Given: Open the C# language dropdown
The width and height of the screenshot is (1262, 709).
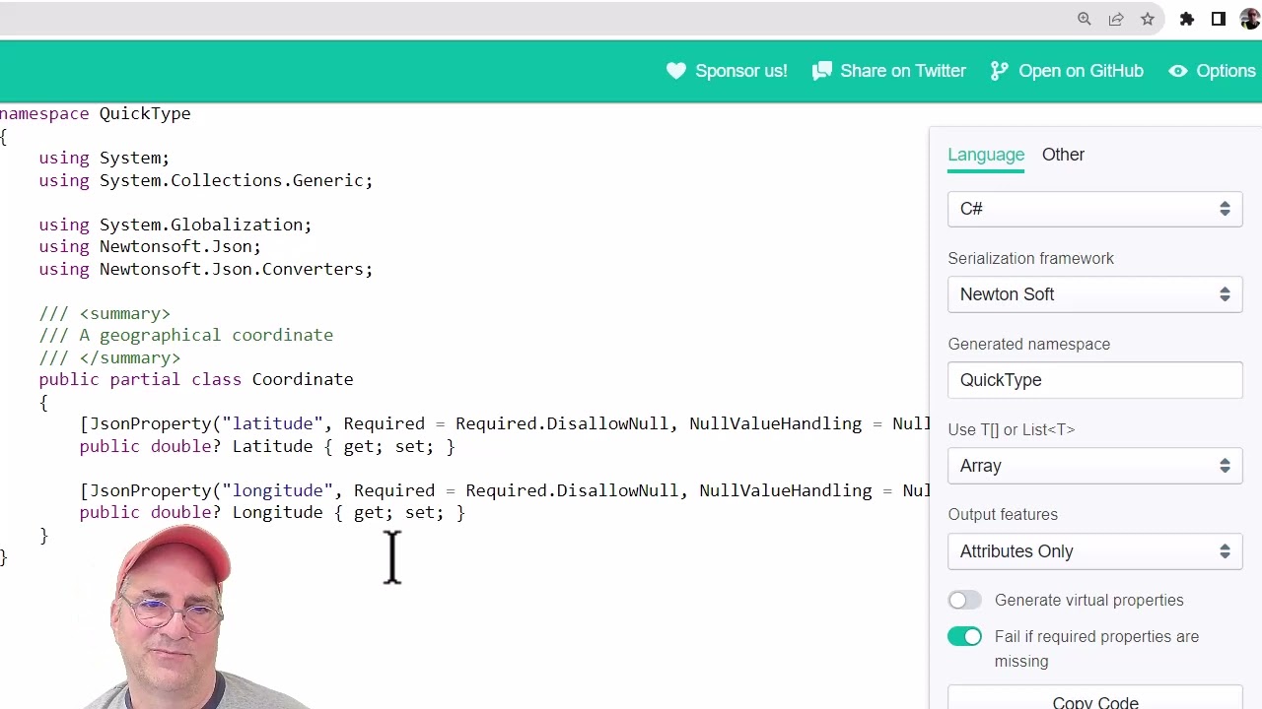Looking at the screenshot, I should [1094, 209].
